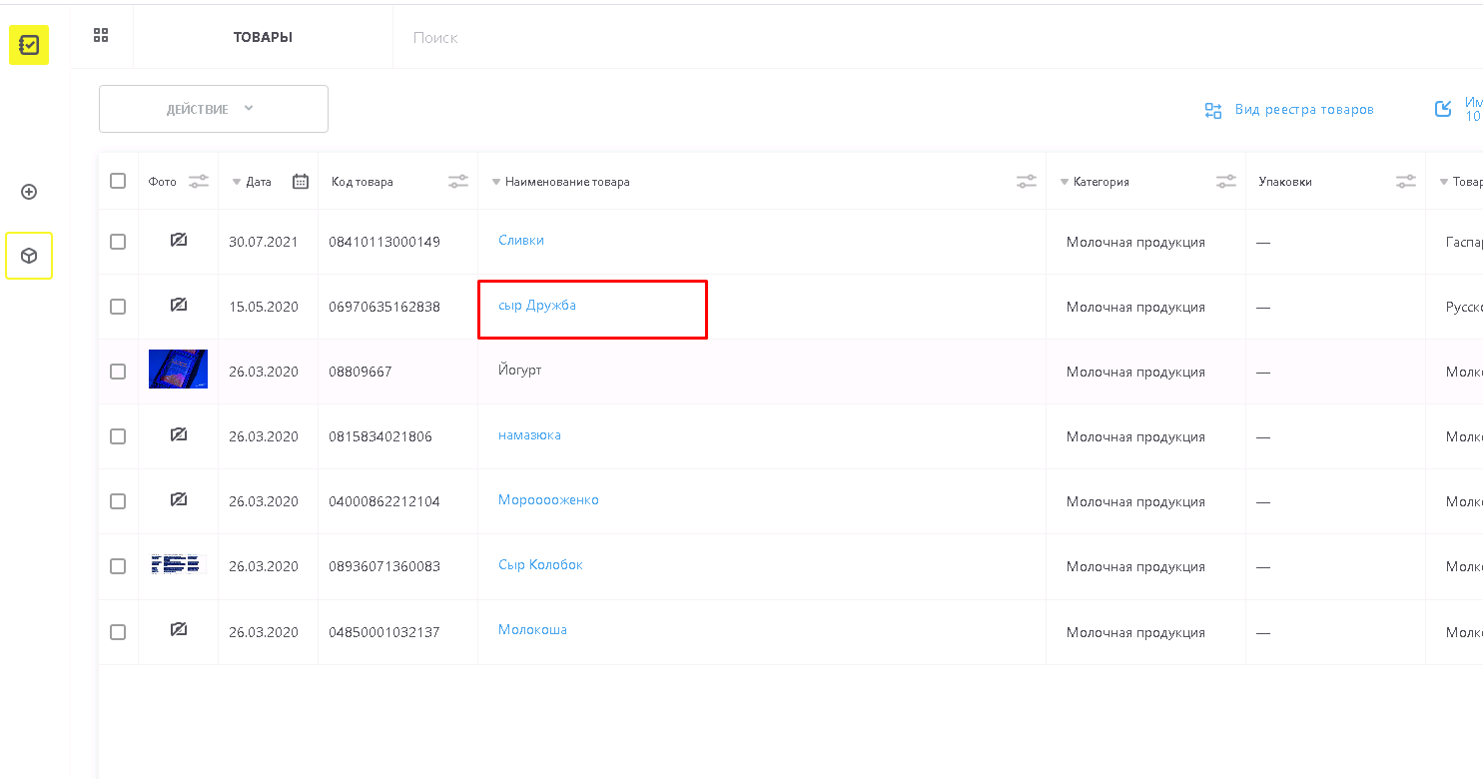Screen dimensions: 1483x779
Task: Open the намазюка product link
Action: click(x=529, y=434)
